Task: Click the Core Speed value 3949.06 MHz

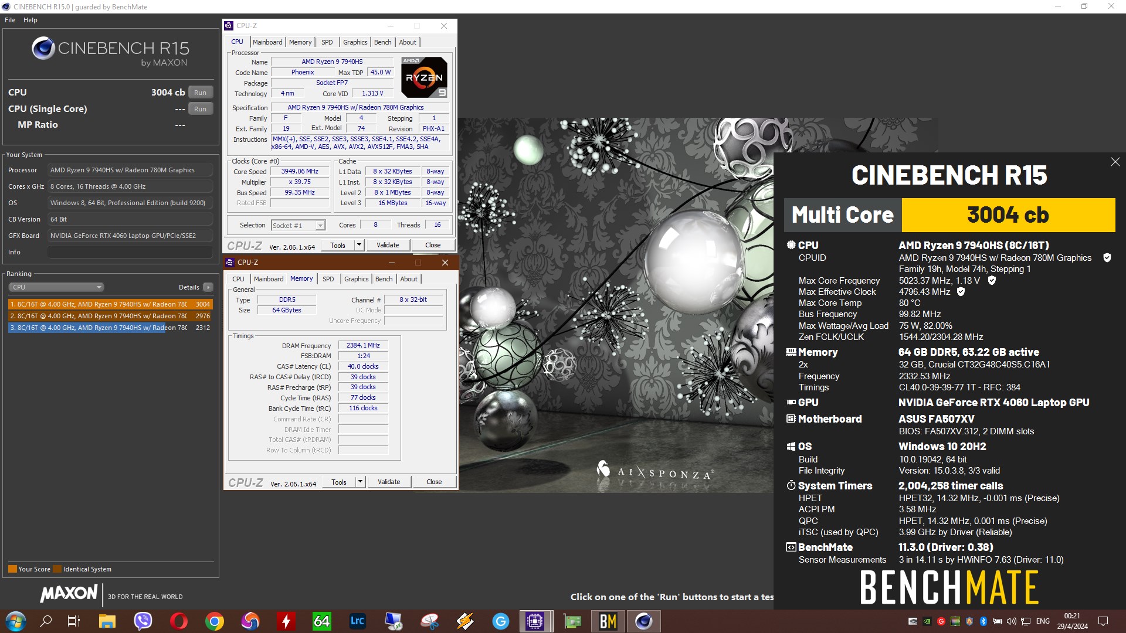Action: 300,172
